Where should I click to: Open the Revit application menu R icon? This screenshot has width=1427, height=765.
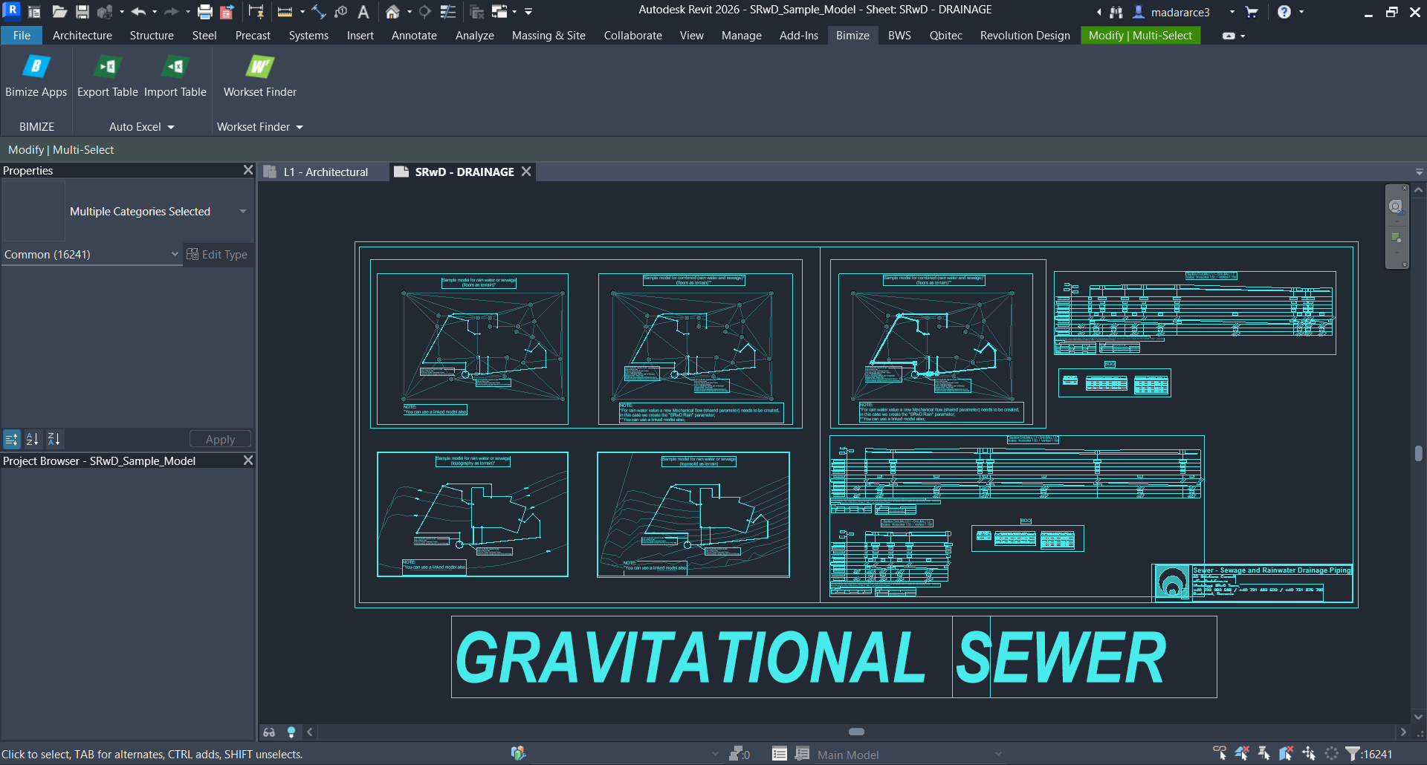click(12, 10)
